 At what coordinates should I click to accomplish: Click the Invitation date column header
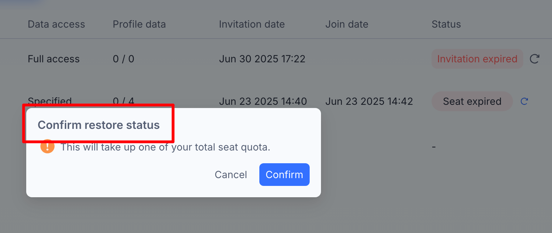(252, 24)
